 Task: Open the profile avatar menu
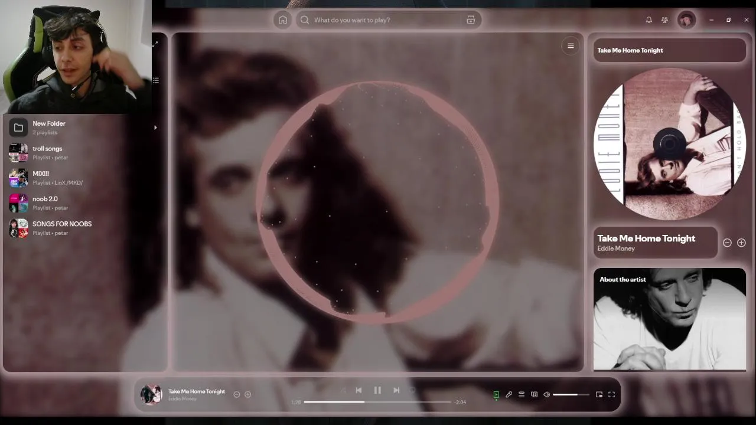point(686,20)
